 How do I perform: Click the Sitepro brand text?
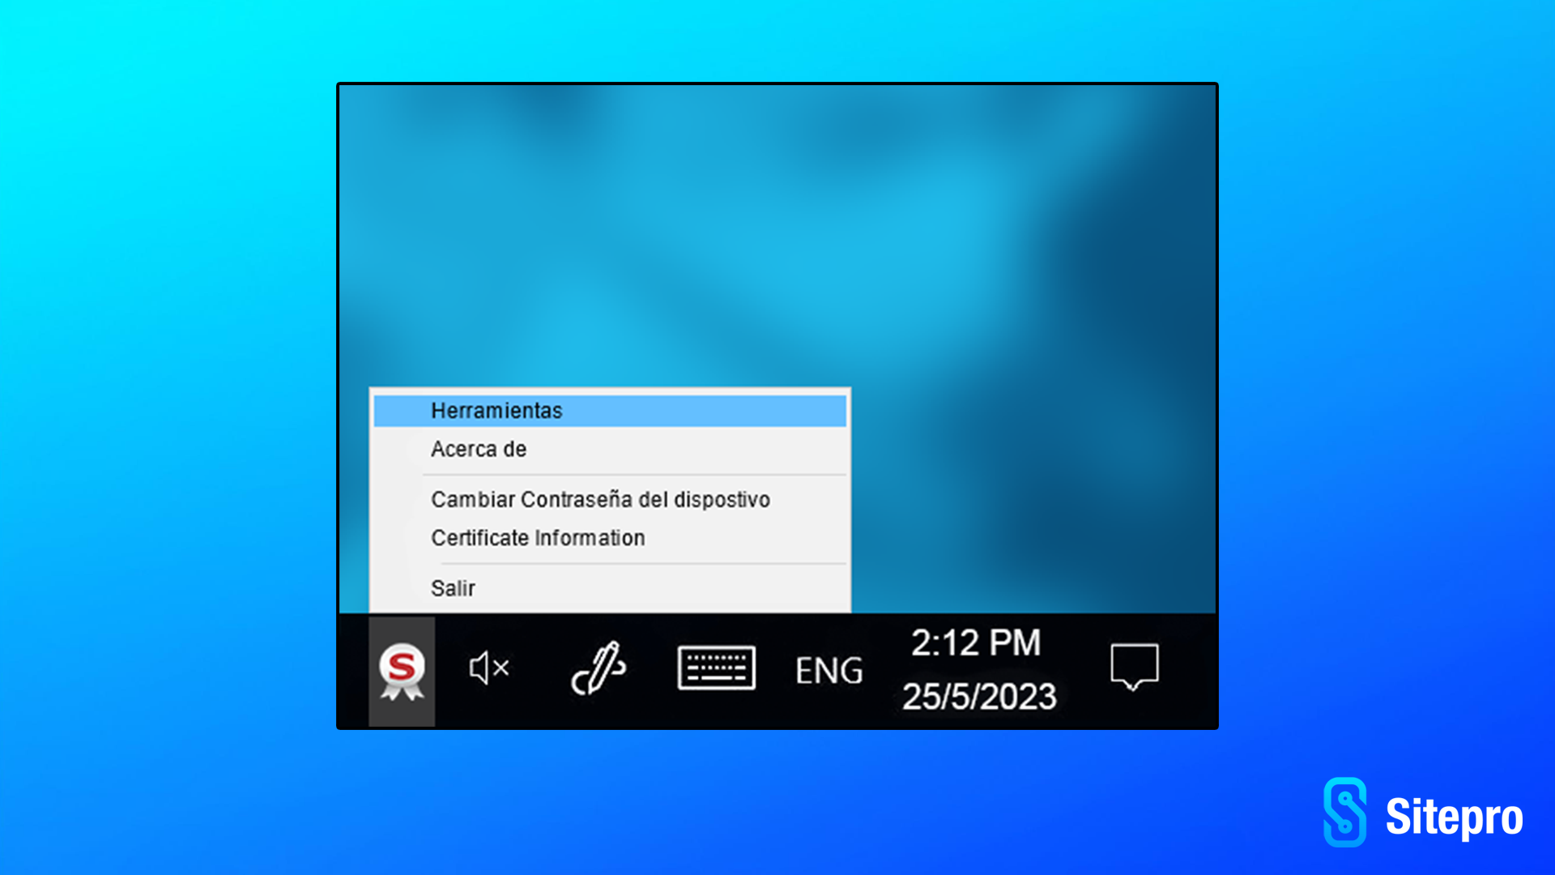click(1454, 817)
